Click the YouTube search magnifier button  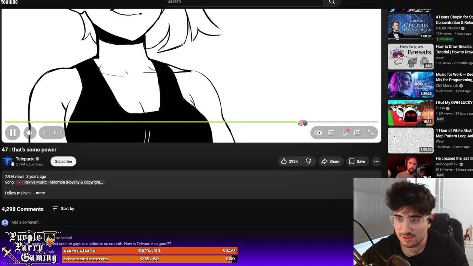[332, 2]
